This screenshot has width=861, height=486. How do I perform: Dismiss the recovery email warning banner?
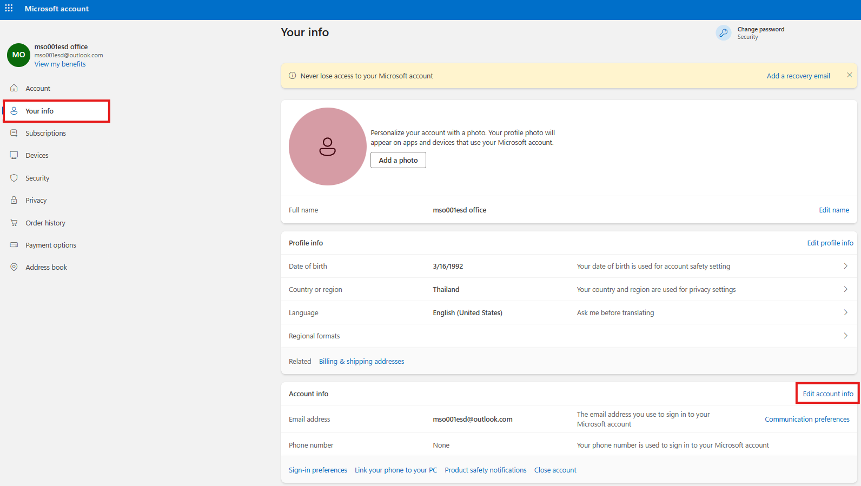click(849, 75)
